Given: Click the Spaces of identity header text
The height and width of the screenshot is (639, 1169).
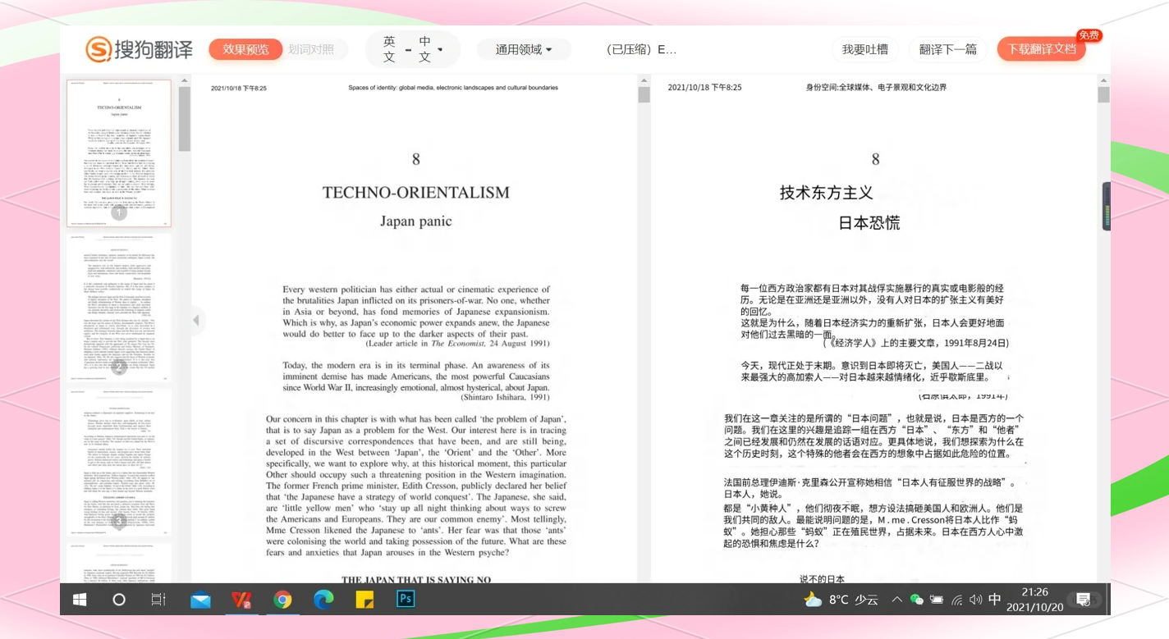Looking at the screenshot, I should [x=453, y=87].
